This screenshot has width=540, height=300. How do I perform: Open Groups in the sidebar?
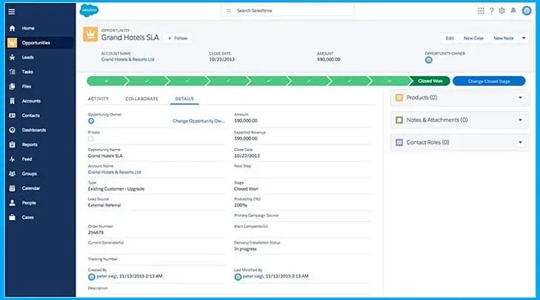click(x=30, y=173)
